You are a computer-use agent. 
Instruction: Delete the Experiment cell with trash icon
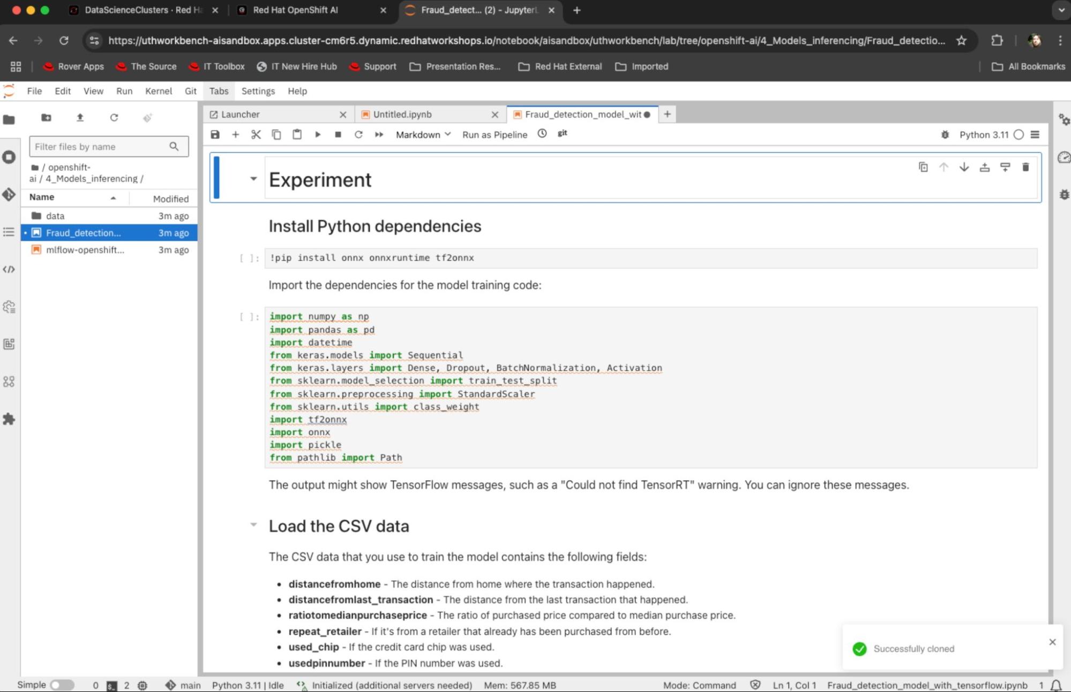point(1025,167)
